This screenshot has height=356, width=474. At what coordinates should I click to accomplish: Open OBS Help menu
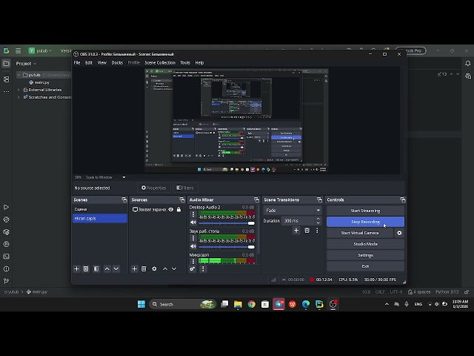[x=199, y=62]
